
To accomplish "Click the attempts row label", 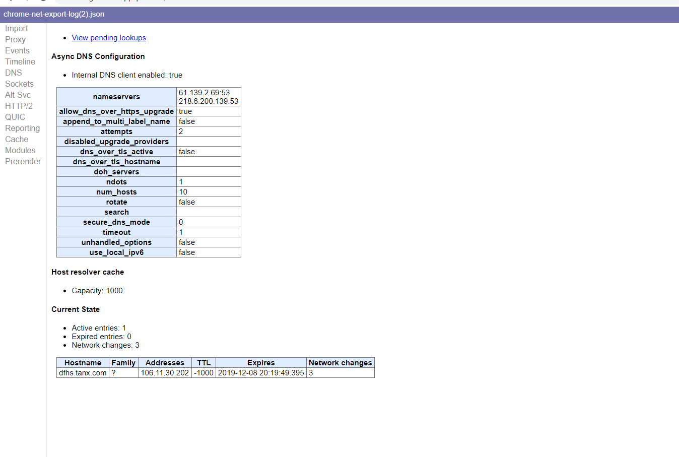I will click(116, 132).
